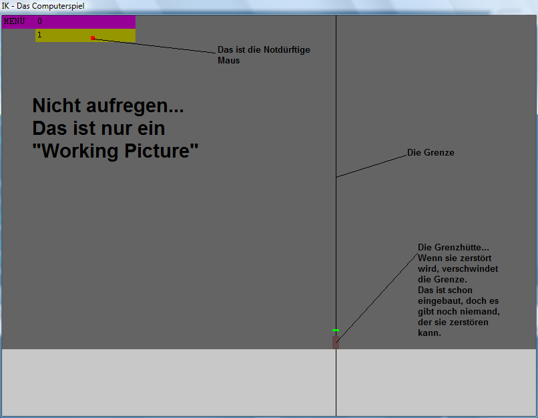Click the "Das ist nur ein" text line

[99, 128]
